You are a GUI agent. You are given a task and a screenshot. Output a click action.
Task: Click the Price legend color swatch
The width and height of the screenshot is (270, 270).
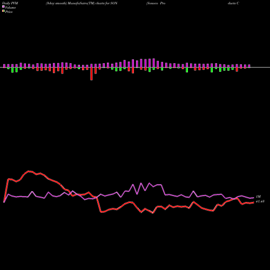click(3, 11)
